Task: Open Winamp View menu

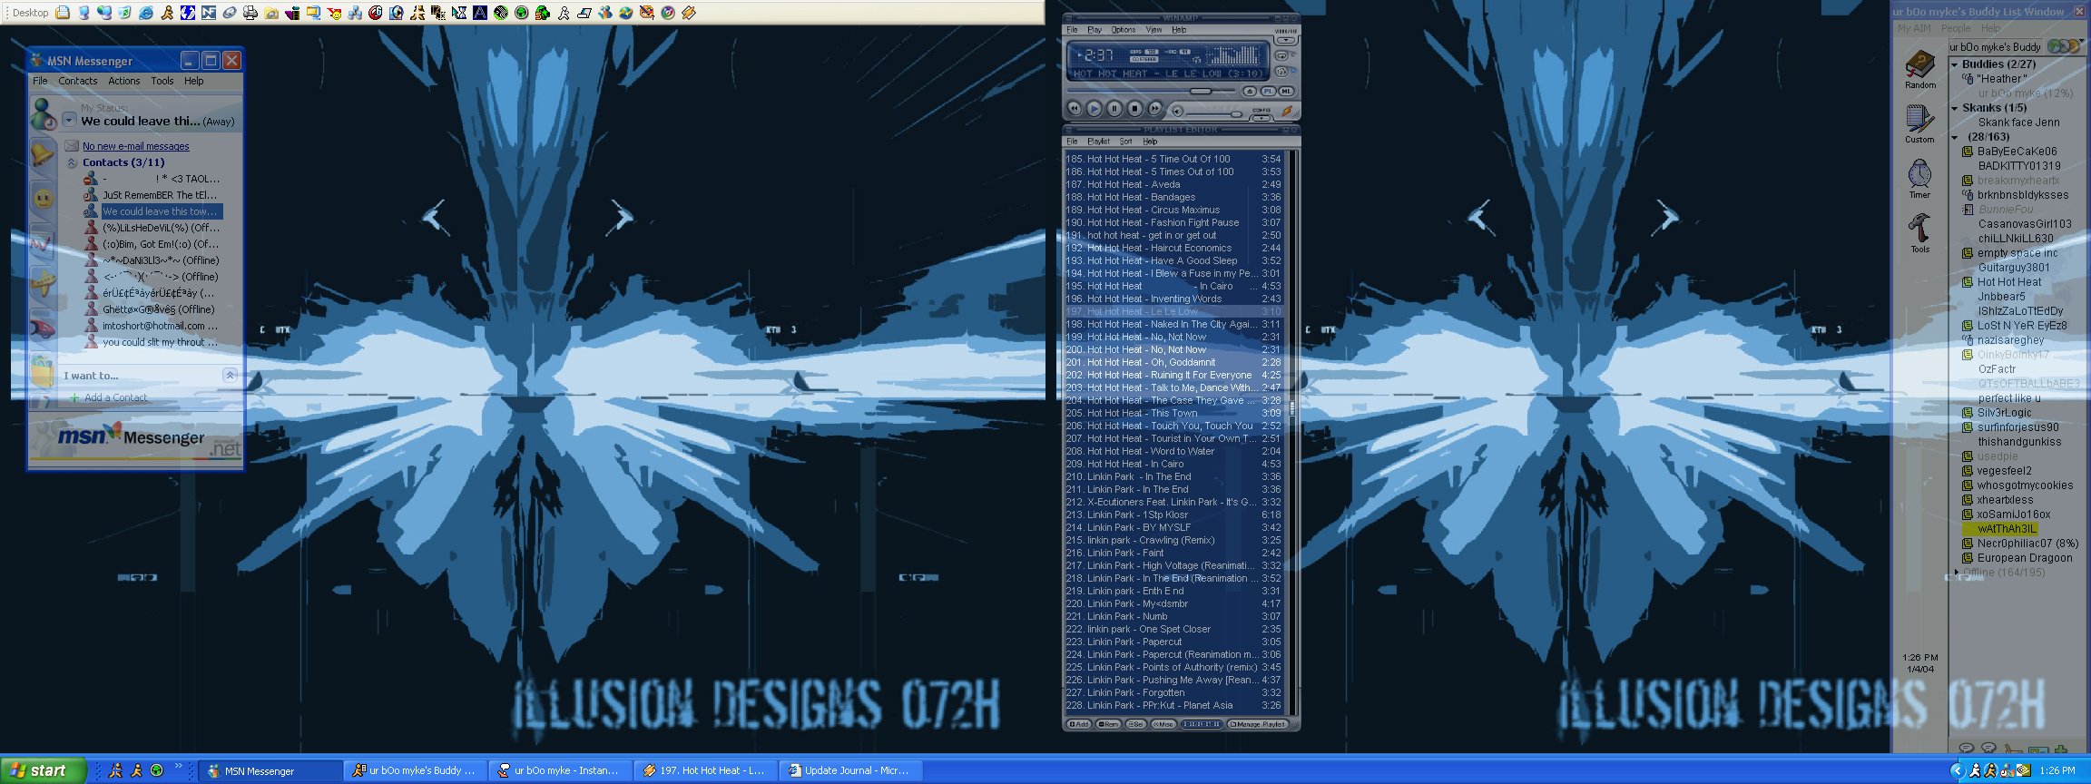Action: [x=1153, y=30]
